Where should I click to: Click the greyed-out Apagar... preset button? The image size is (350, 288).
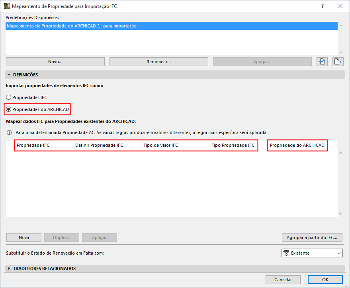pos(262,62)
